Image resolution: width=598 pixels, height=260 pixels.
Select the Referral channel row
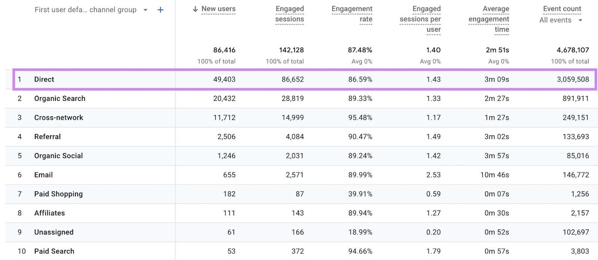47,137
